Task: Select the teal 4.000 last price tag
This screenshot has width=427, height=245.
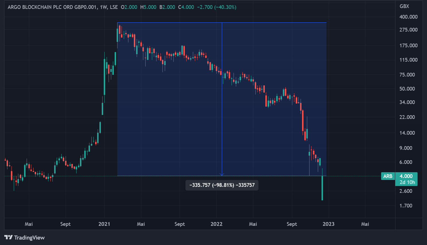Action: tap(407, 176)
